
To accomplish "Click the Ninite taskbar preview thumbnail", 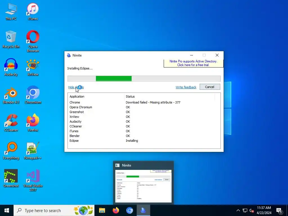I will (x=143, y=186).
